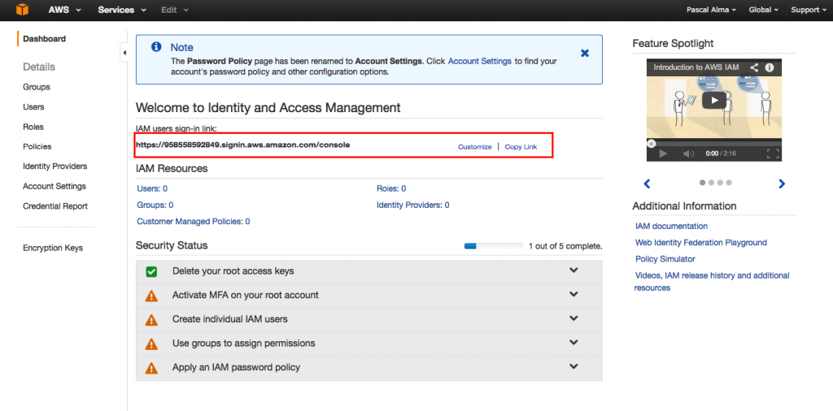
Task: Go to the next Feature Spotlight item
Action: coord(782,184)
